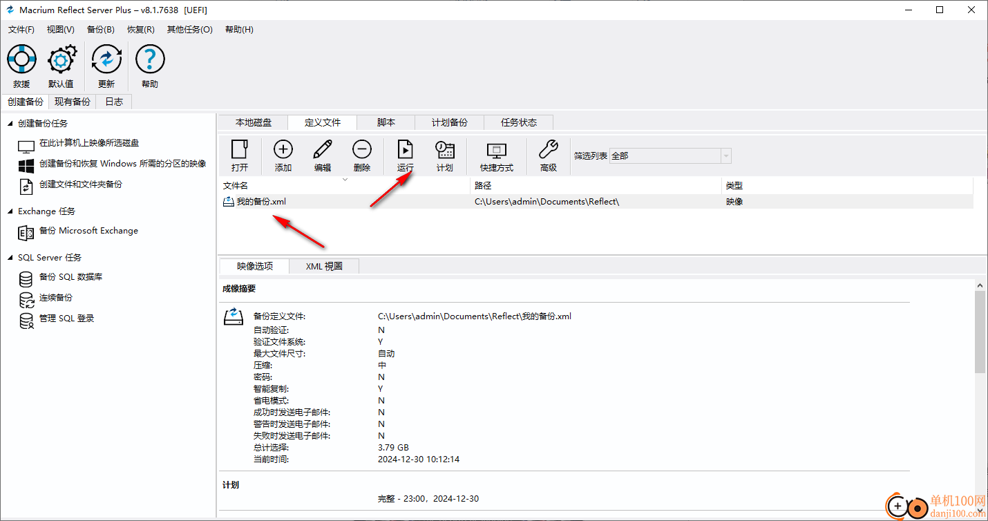The height and width of the screenshot is (521, 988).
Task: Switch to the 计划备份 tab
Action: pos(450,122)
